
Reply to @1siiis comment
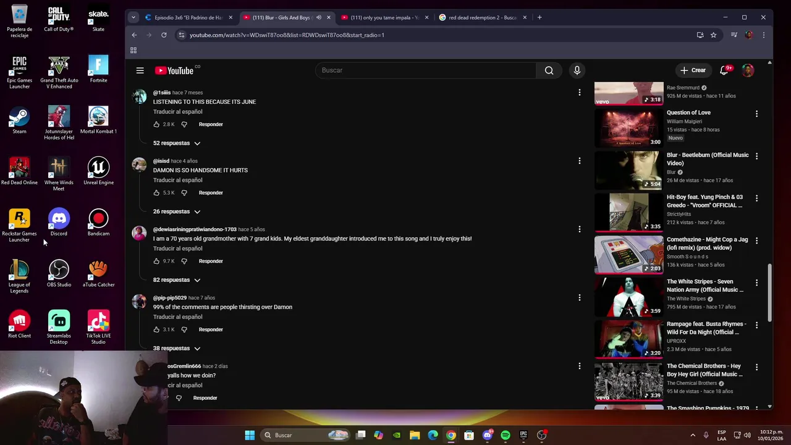pyautogui.click(x=211, y=124)
